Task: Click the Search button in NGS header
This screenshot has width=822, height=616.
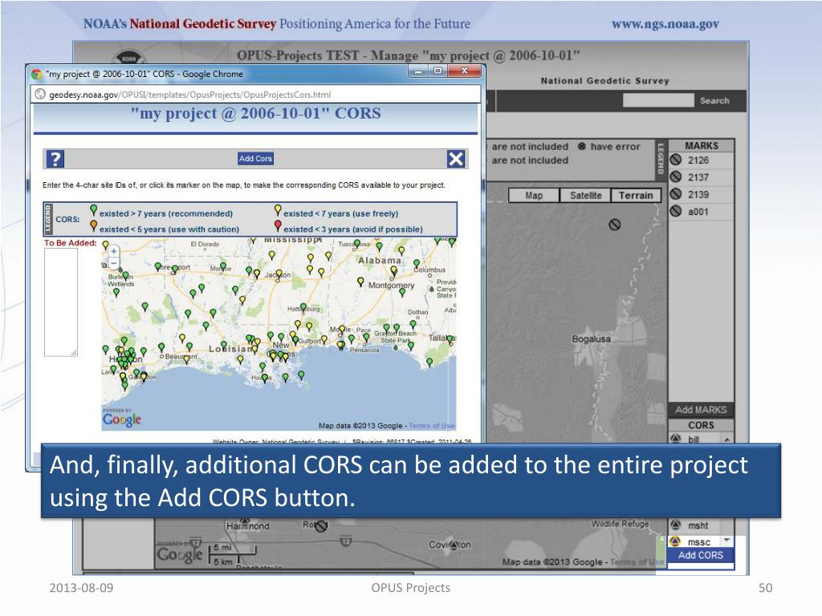Action: click(714, 100)
